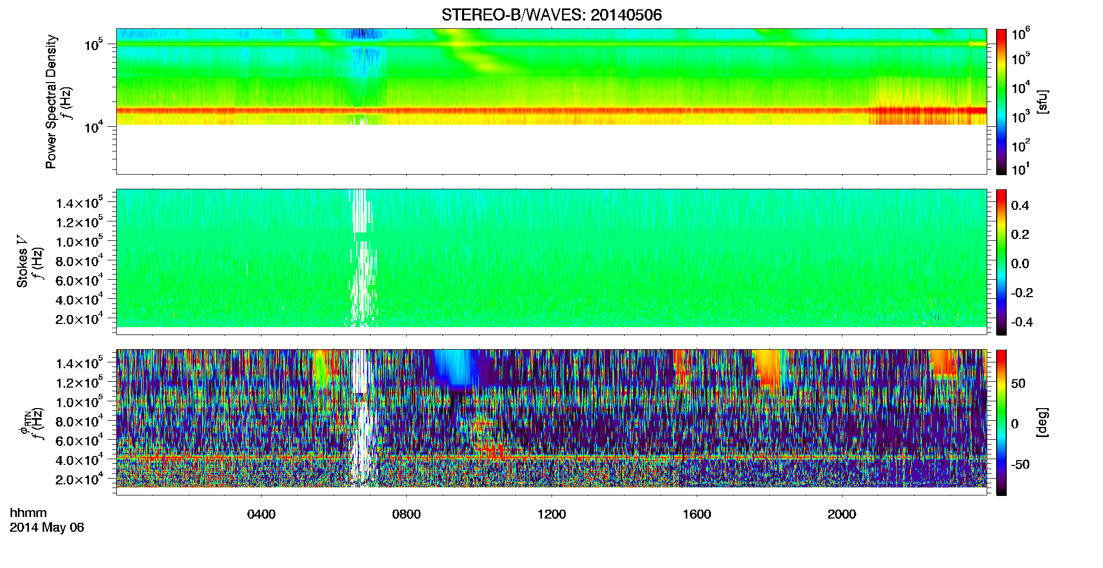Click the phi RTN angle colorbar
Screen dimensions: 1103x568
1001,422
